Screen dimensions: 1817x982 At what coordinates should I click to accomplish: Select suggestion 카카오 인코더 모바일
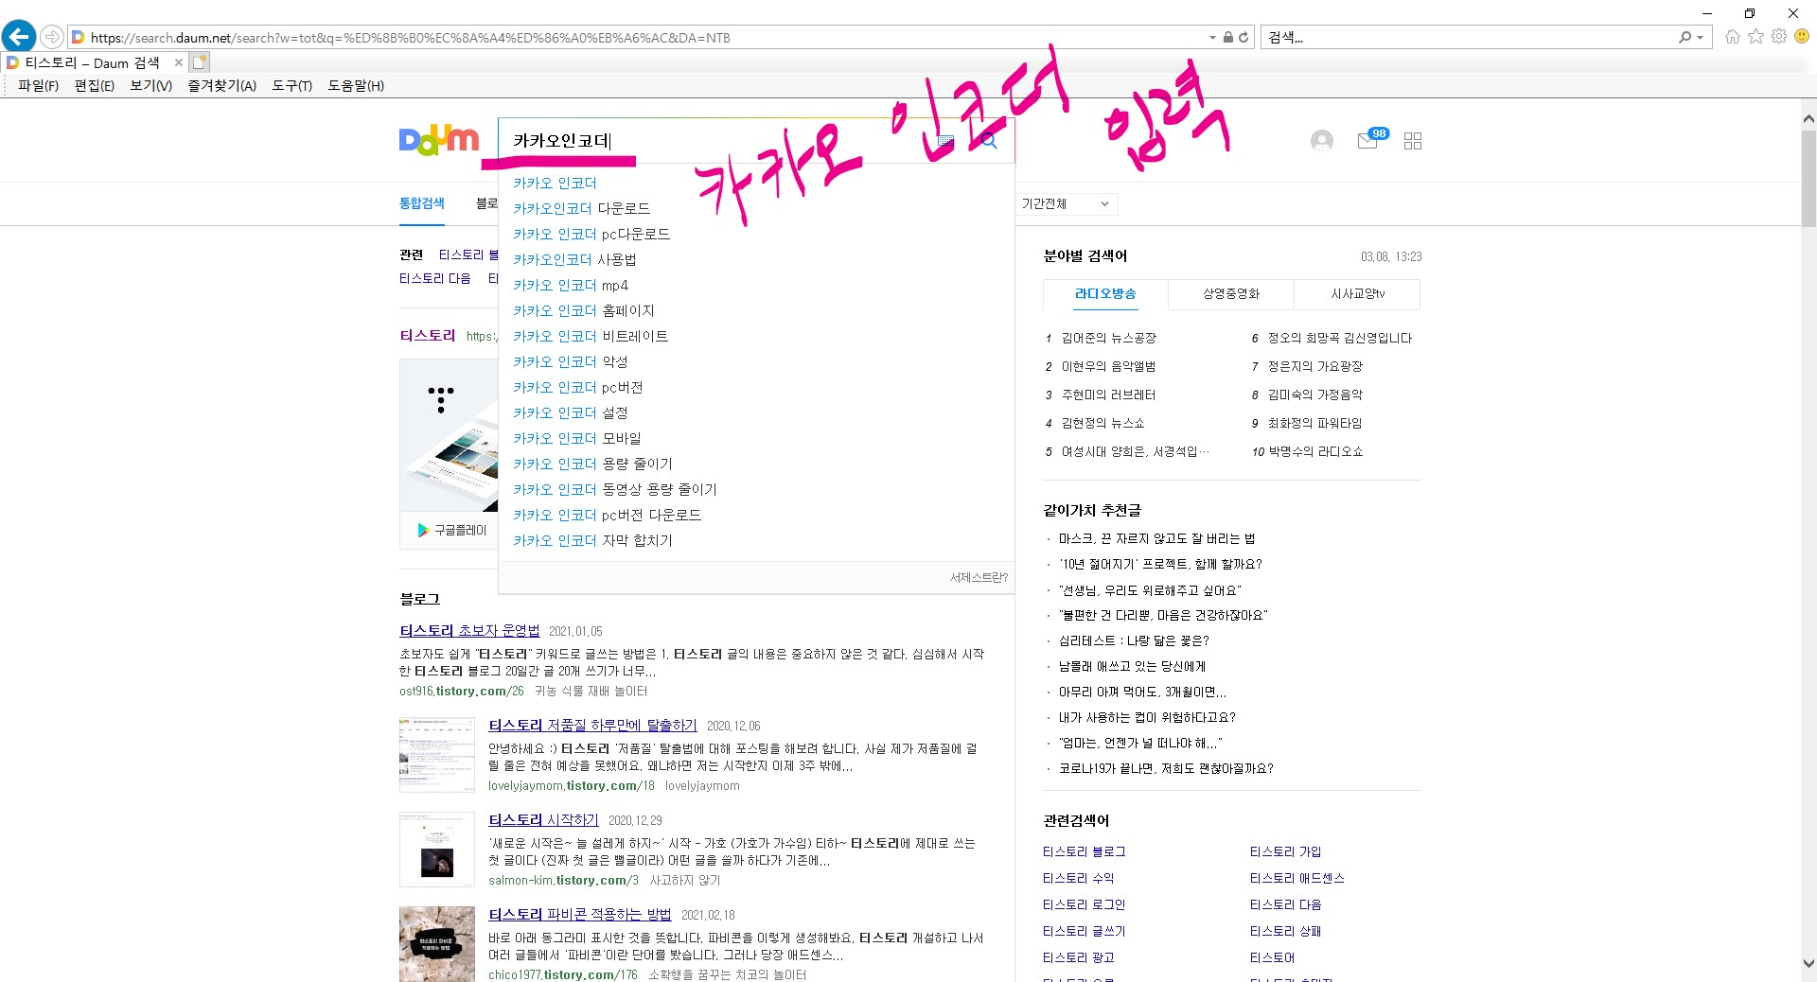coord(577,438)
